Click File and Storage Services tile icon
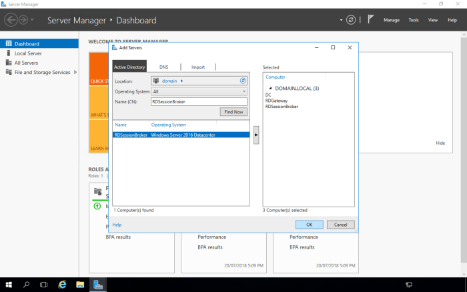Screen dimensions: 467x292 click(x=97, y=191)
